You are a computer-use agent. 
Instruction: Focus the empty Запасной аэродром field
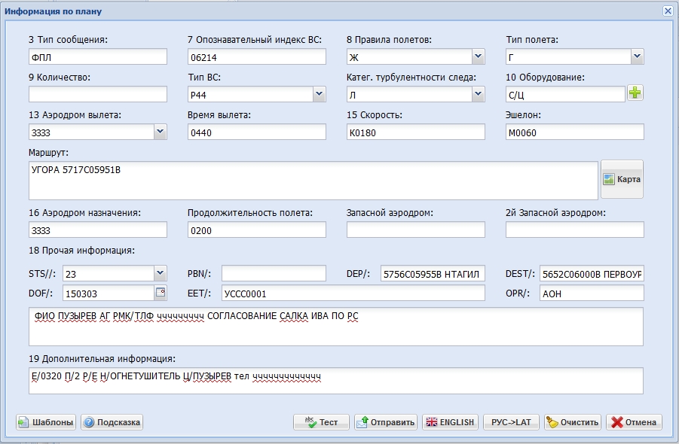tap(415, 230)
